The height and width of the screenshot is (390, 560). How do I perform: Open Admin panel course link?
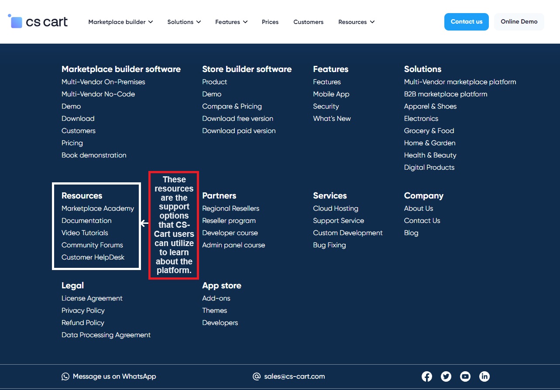(x=234, y=245)
